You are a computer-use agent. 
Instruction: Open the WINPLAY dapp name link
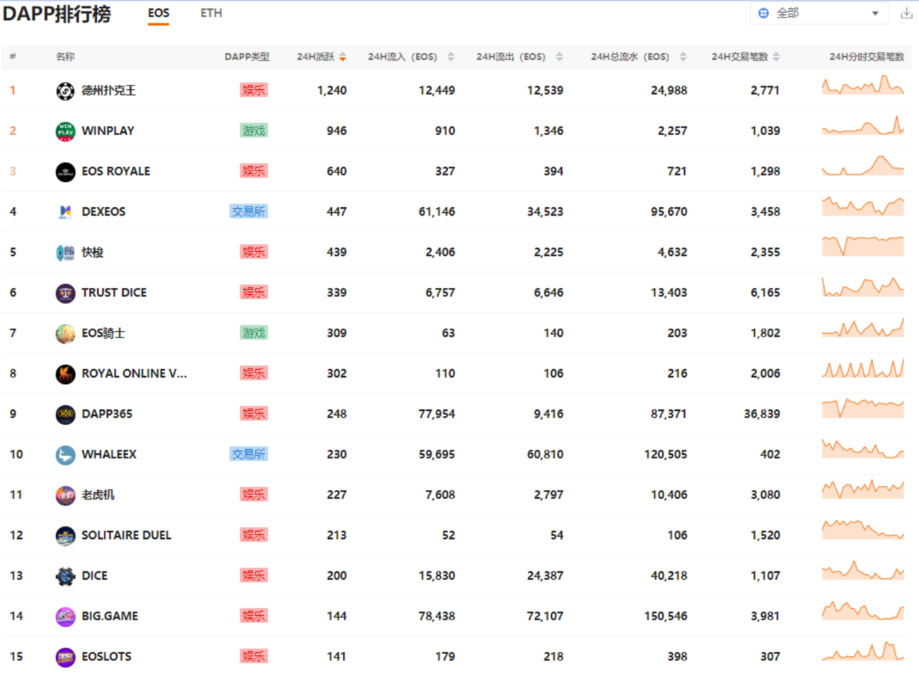108,131
